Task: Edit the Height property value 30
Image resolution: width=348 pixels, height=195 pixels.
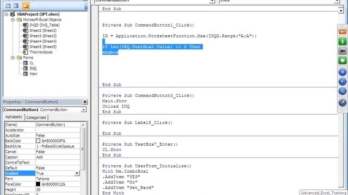Action: coord(58,190)
